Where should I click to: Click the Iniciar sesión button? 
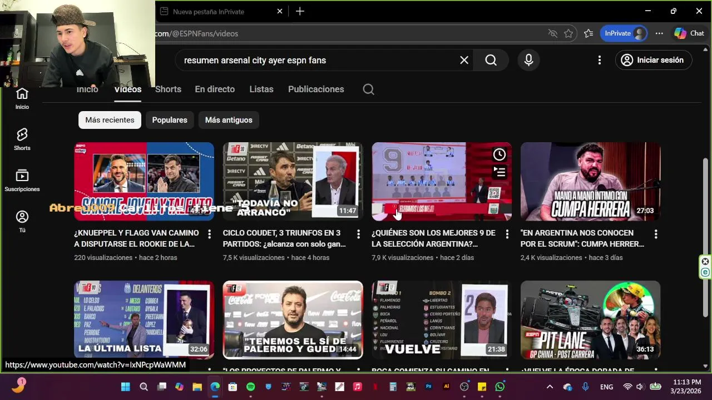[653, 60]
